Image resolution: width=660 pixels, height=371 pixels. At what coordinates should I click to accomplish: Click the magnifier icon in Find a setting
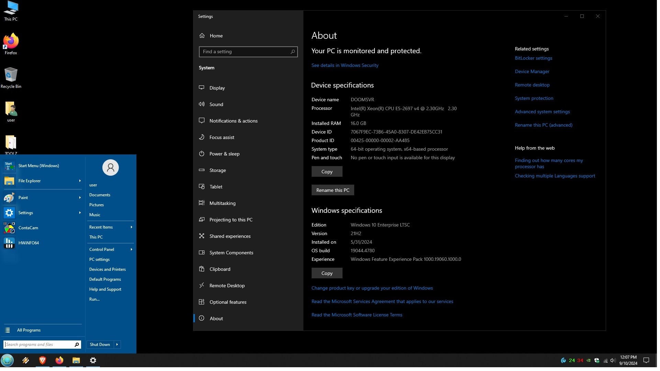(x=293, y=51)
